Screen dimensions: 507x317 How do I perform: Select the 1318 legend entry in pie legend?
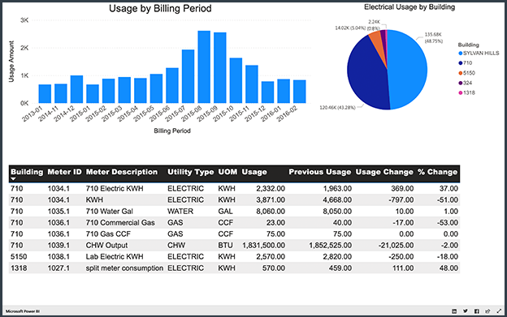(466, 93)
